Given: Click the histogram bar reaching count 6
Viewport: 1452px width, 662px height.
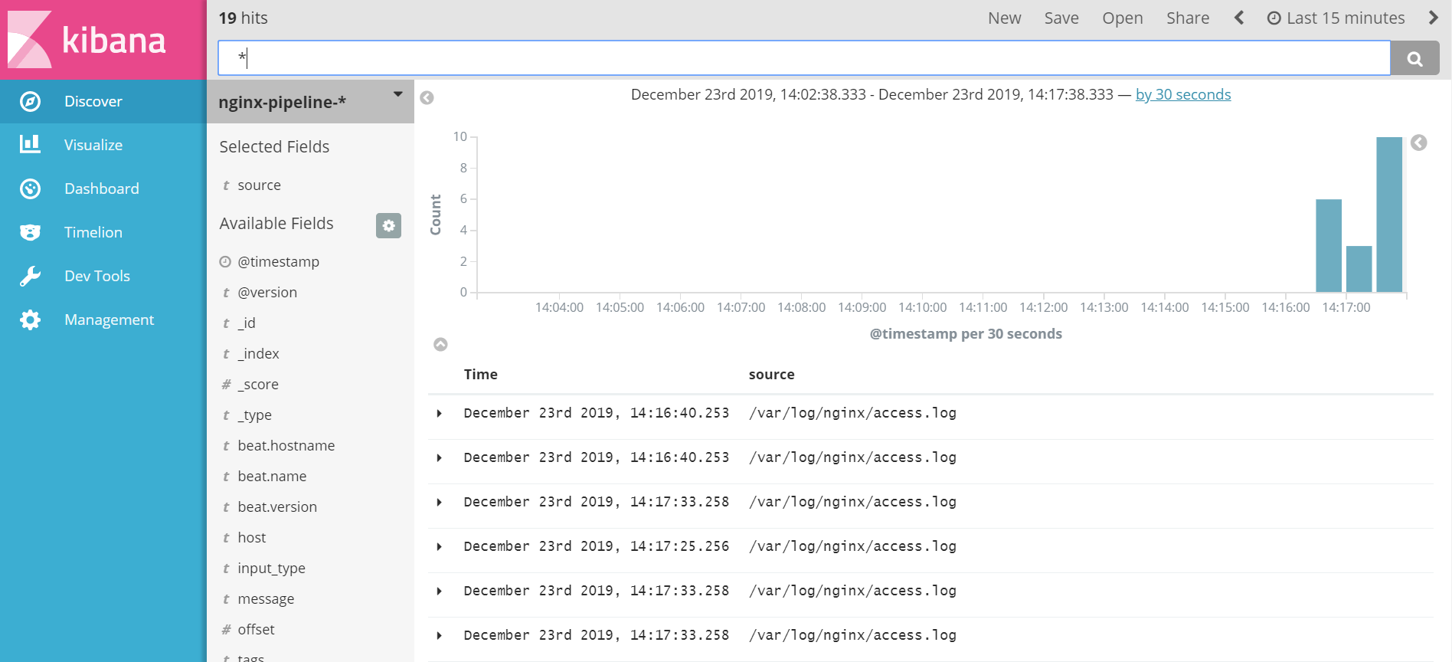Looking at the screenshot, I should coord(1329,245).
